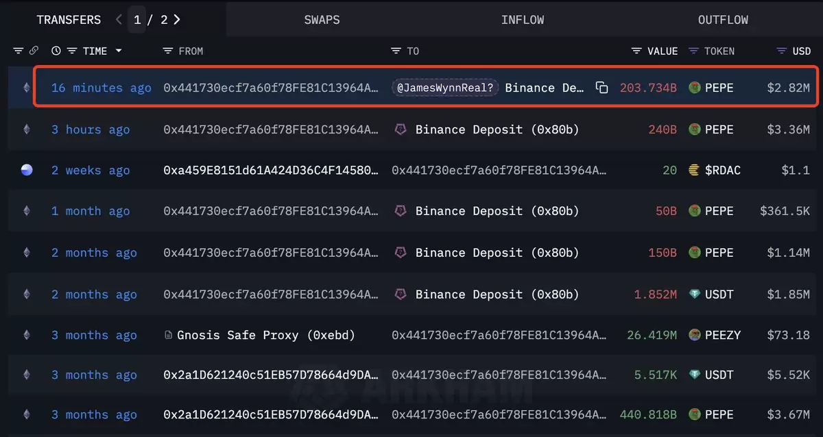Viewport: 823px width, 437px height.
Task: Open the 1 month ago transaction link
Action: [x=91, y=211]
